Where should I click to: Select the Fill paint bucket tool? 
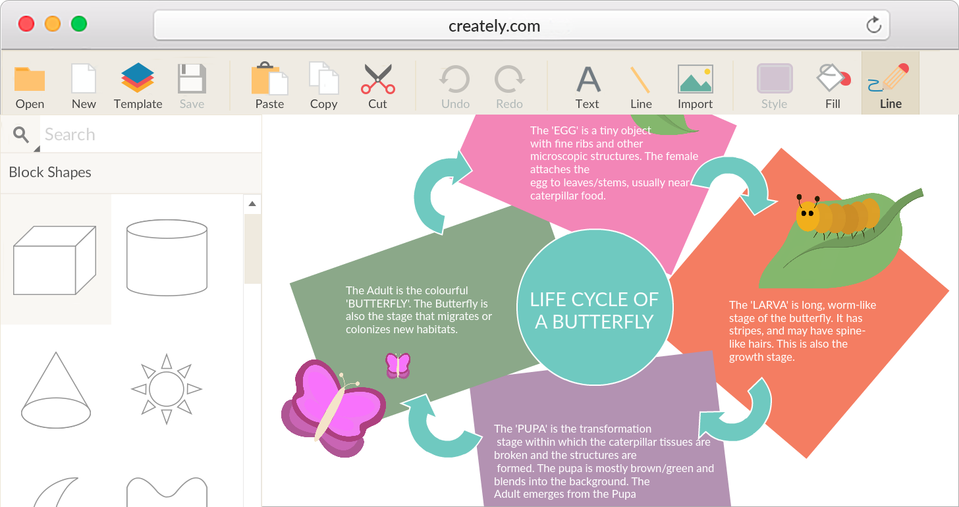833,80
